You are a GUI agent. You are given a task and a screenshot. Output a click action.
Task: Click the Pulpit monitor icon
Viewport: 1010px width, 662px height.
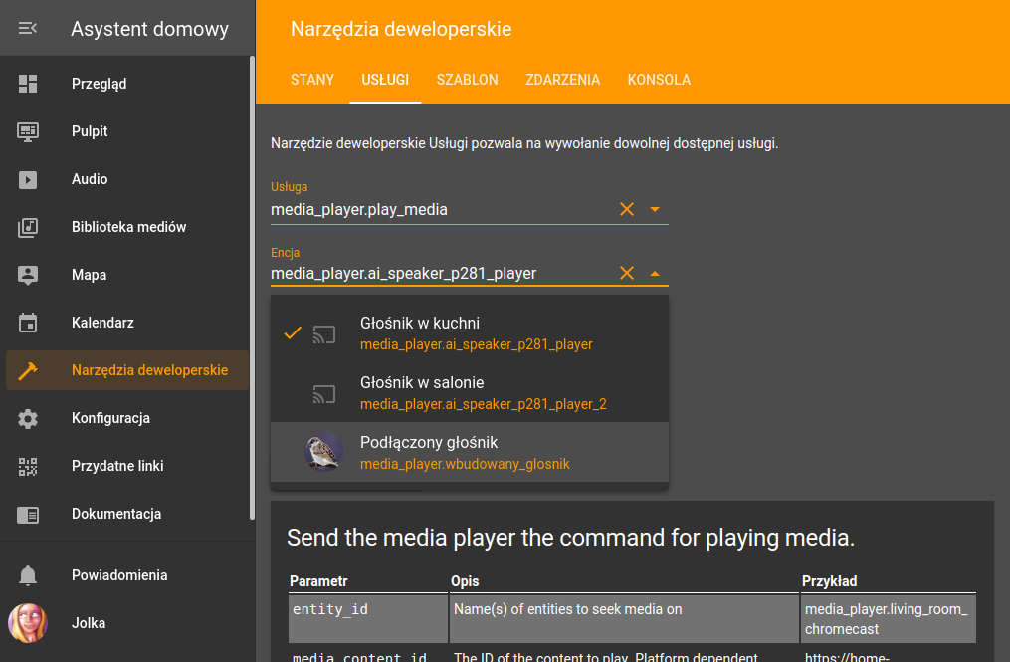(28, 131)
